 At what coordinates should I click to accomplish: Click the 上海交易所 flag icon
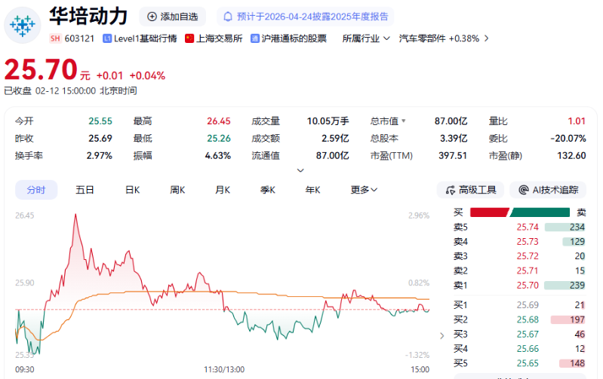click(189, 38)
